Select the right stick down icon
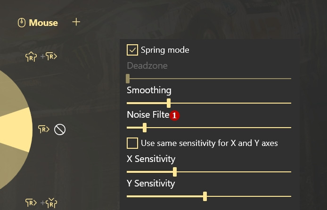Screen dimensions: 327x210 pyautogui.click(x=51, y=203)
